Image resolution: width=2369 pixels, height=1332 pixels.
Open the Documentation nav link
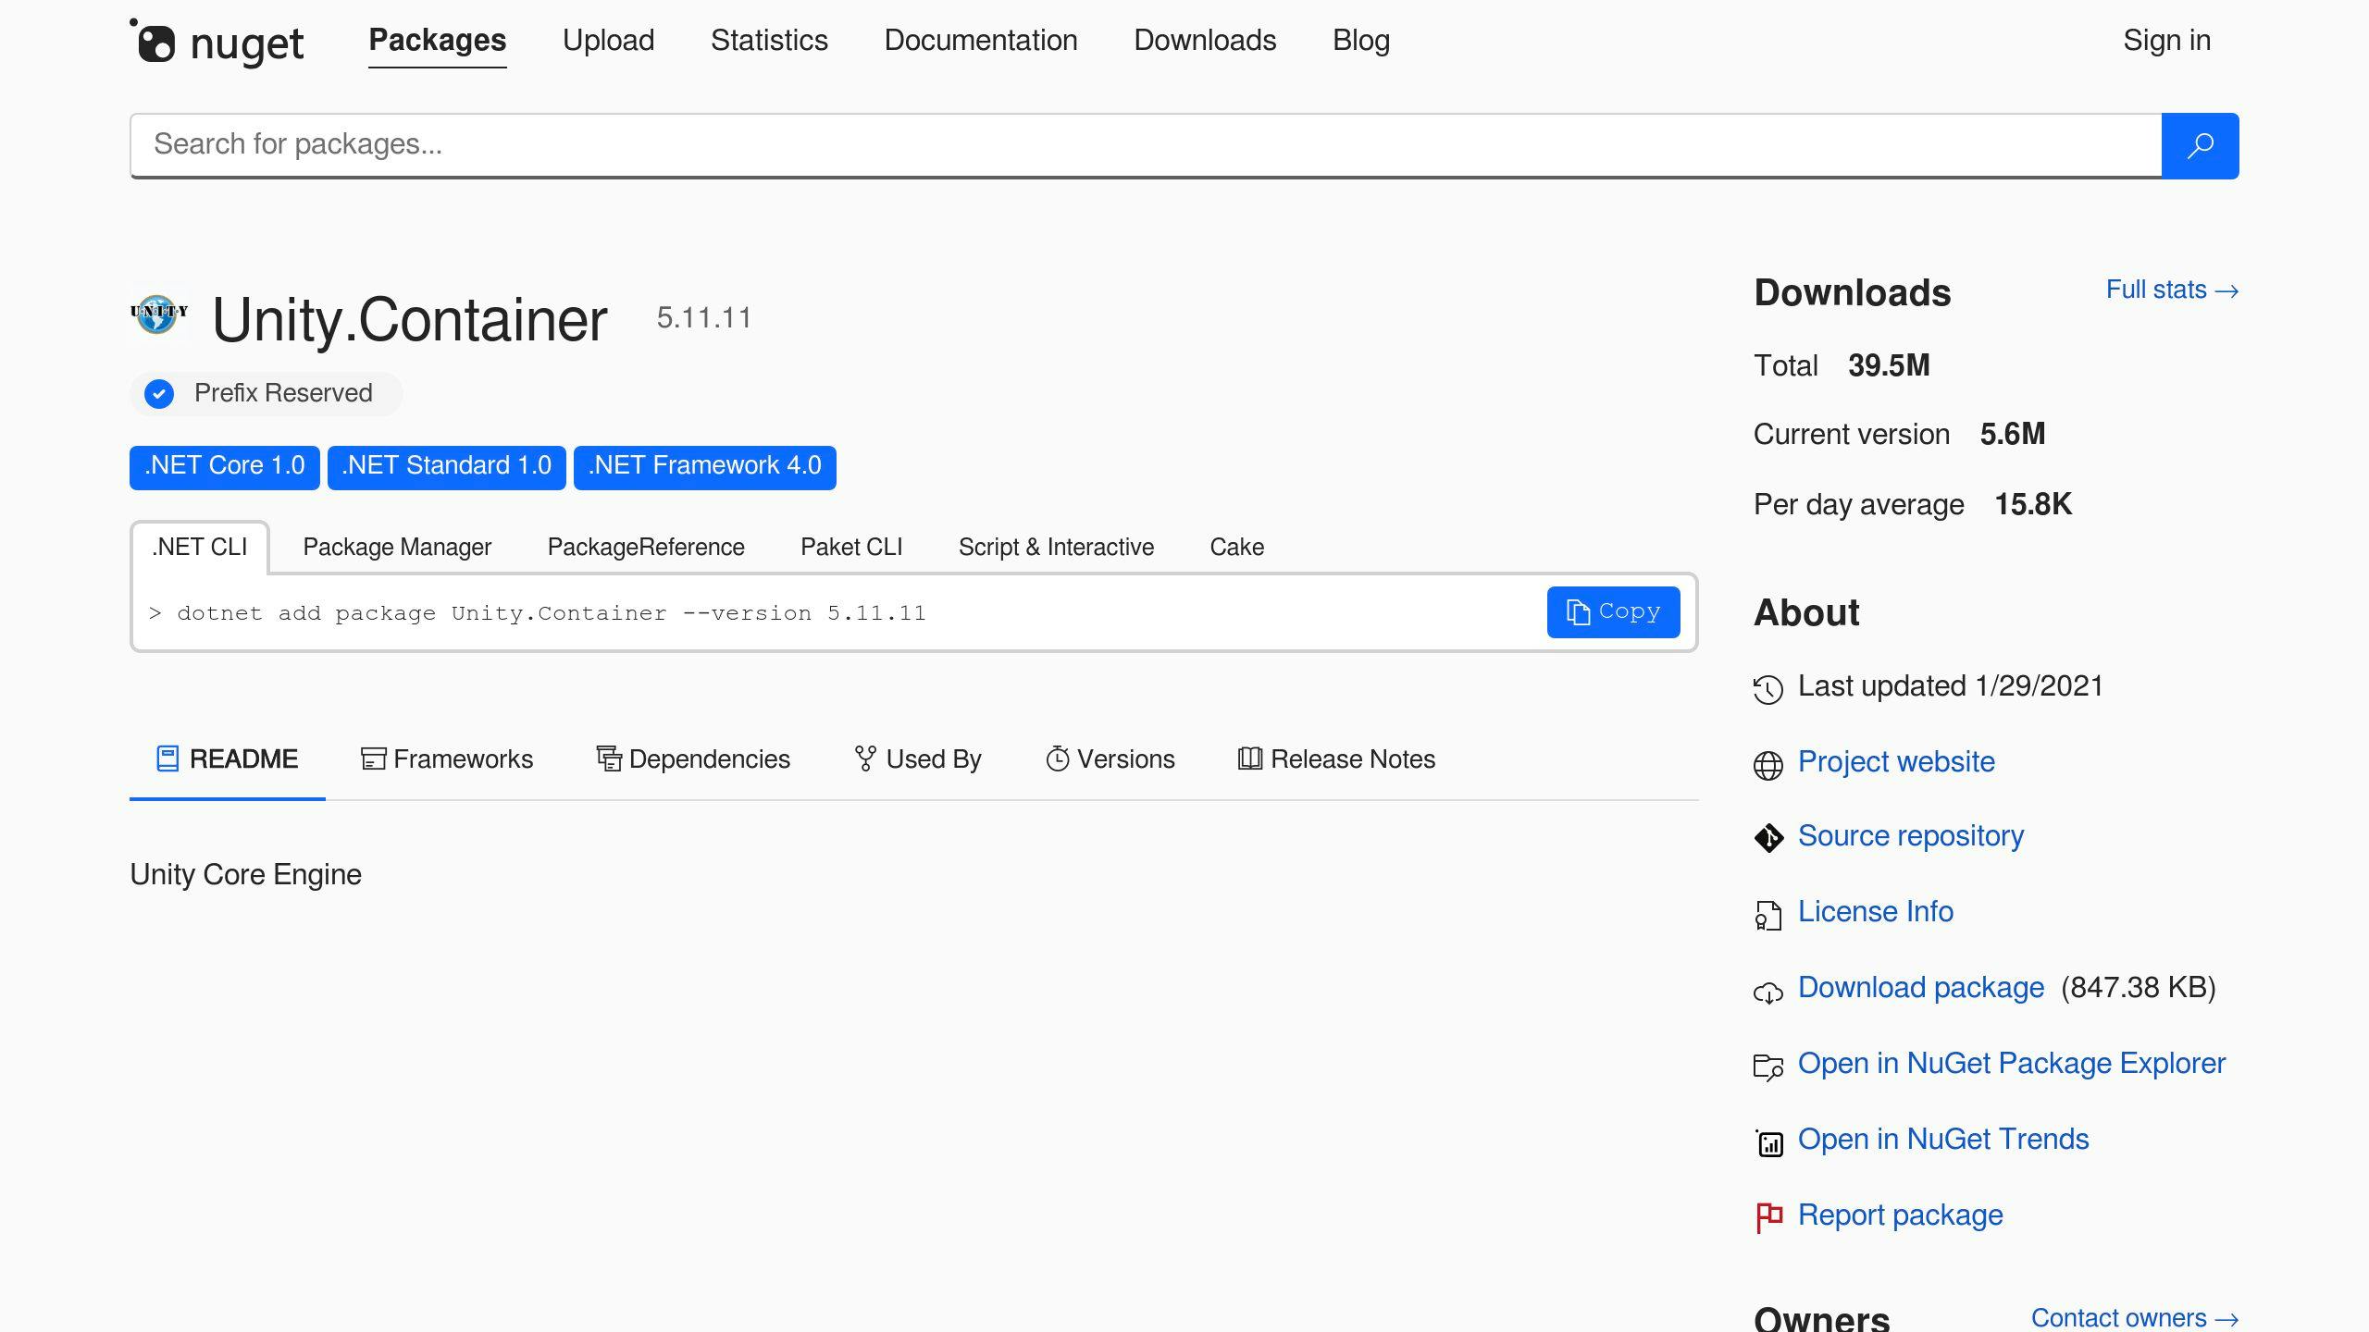(981, 41)
